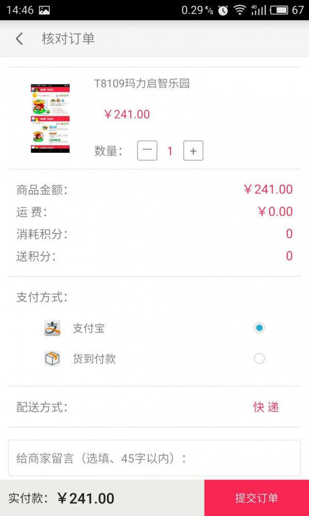Open delivery method 快递 selector
309x516 pixels.
[266, 407]
